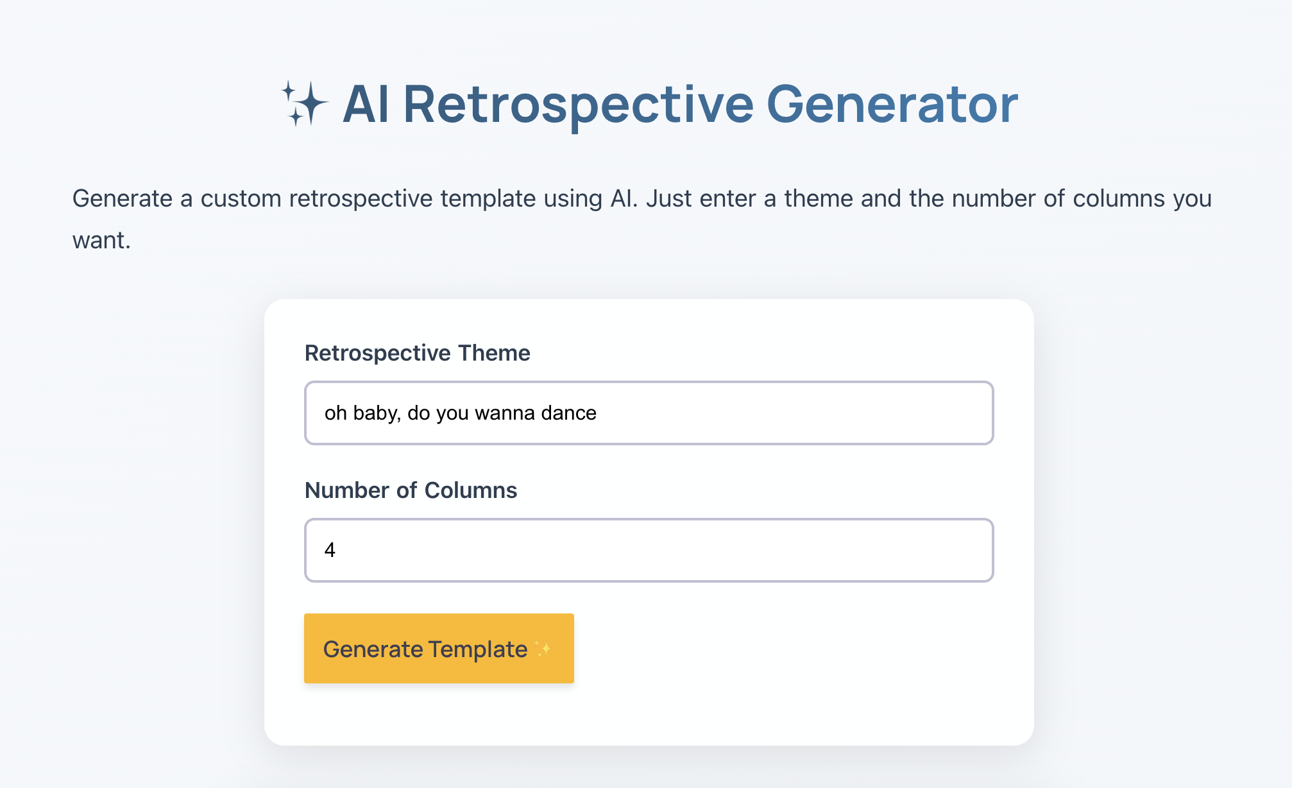Click the "oh baby, do you wanna dance" text

[x=460, y=413]
